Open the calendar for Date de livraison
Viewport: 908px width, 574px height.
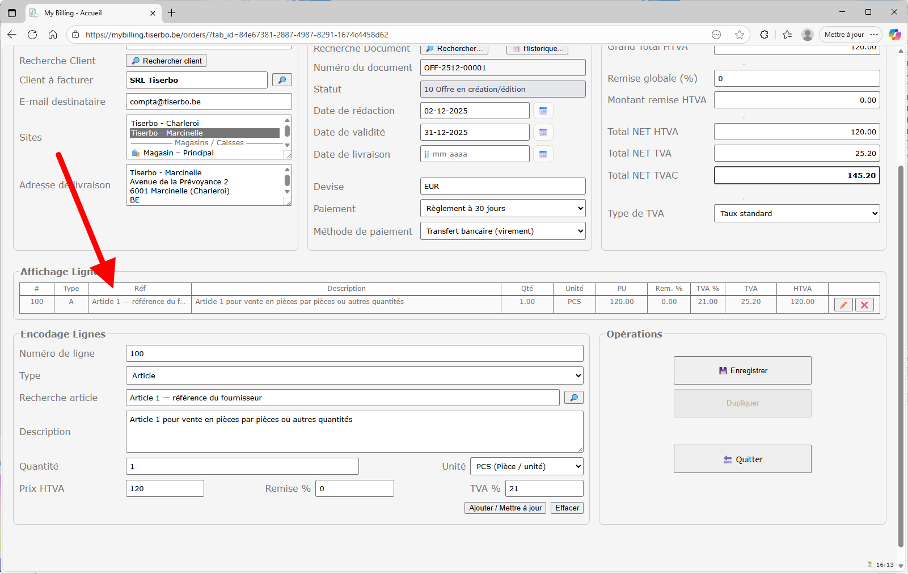543,154
